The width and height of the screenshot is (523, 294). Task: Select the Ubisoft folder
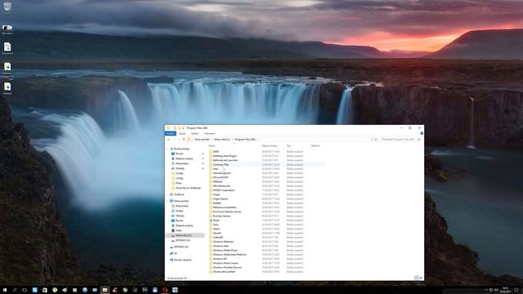pos(217,234)
